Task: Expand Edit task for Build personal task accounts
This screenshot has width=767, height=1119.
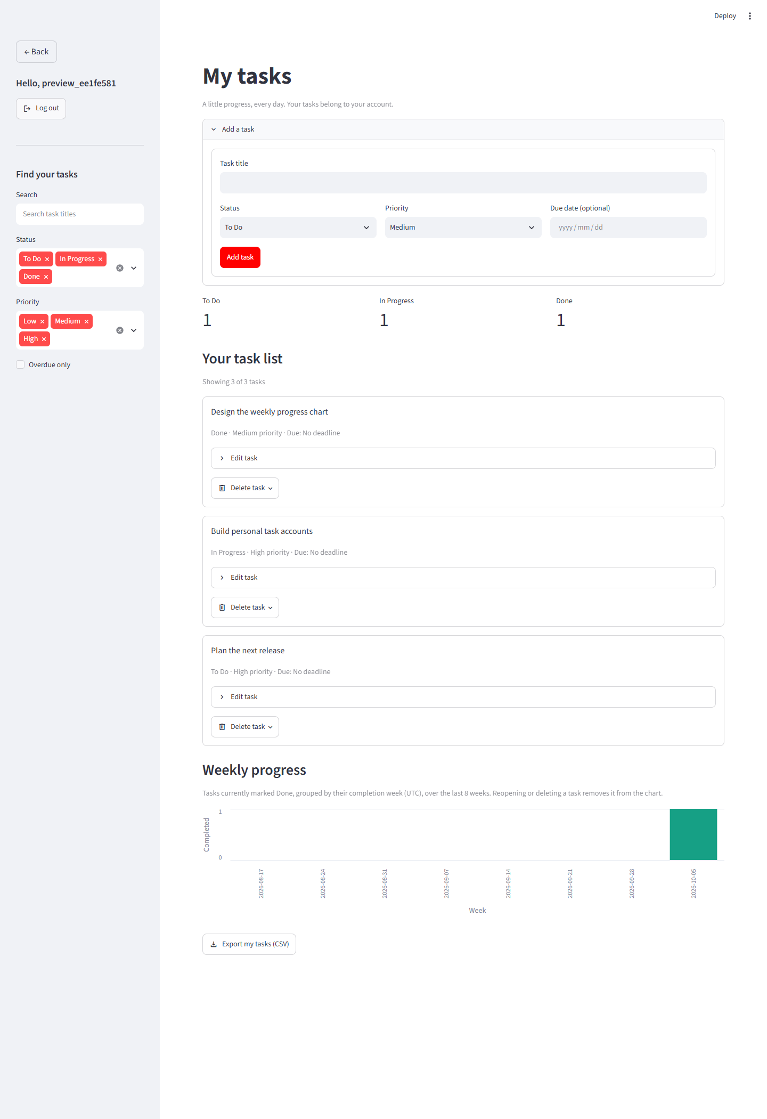Action: [x=463, y=578]
